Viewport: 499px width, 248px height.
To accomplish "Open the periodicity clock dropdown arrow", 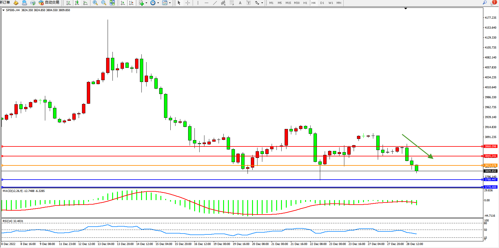I will 158,3.
